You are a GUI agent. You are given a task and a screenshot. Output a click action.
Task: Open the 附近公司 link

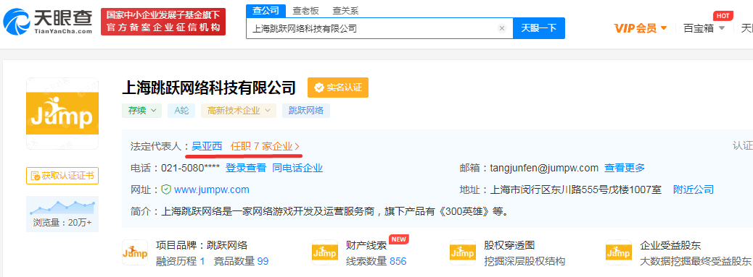click(x=693, y=189)
